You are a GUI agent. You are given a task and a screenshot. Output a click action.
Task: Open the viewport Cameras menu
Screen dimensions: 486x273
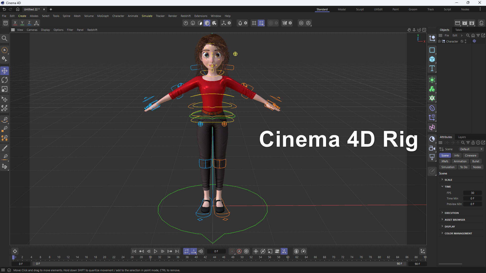32,30
